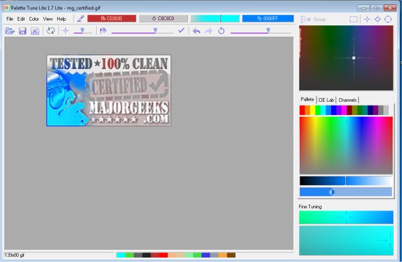Screen dimensions: 402x262
Task: Click the swap colors circular arrows icon
Action: [x=50, y=31]
